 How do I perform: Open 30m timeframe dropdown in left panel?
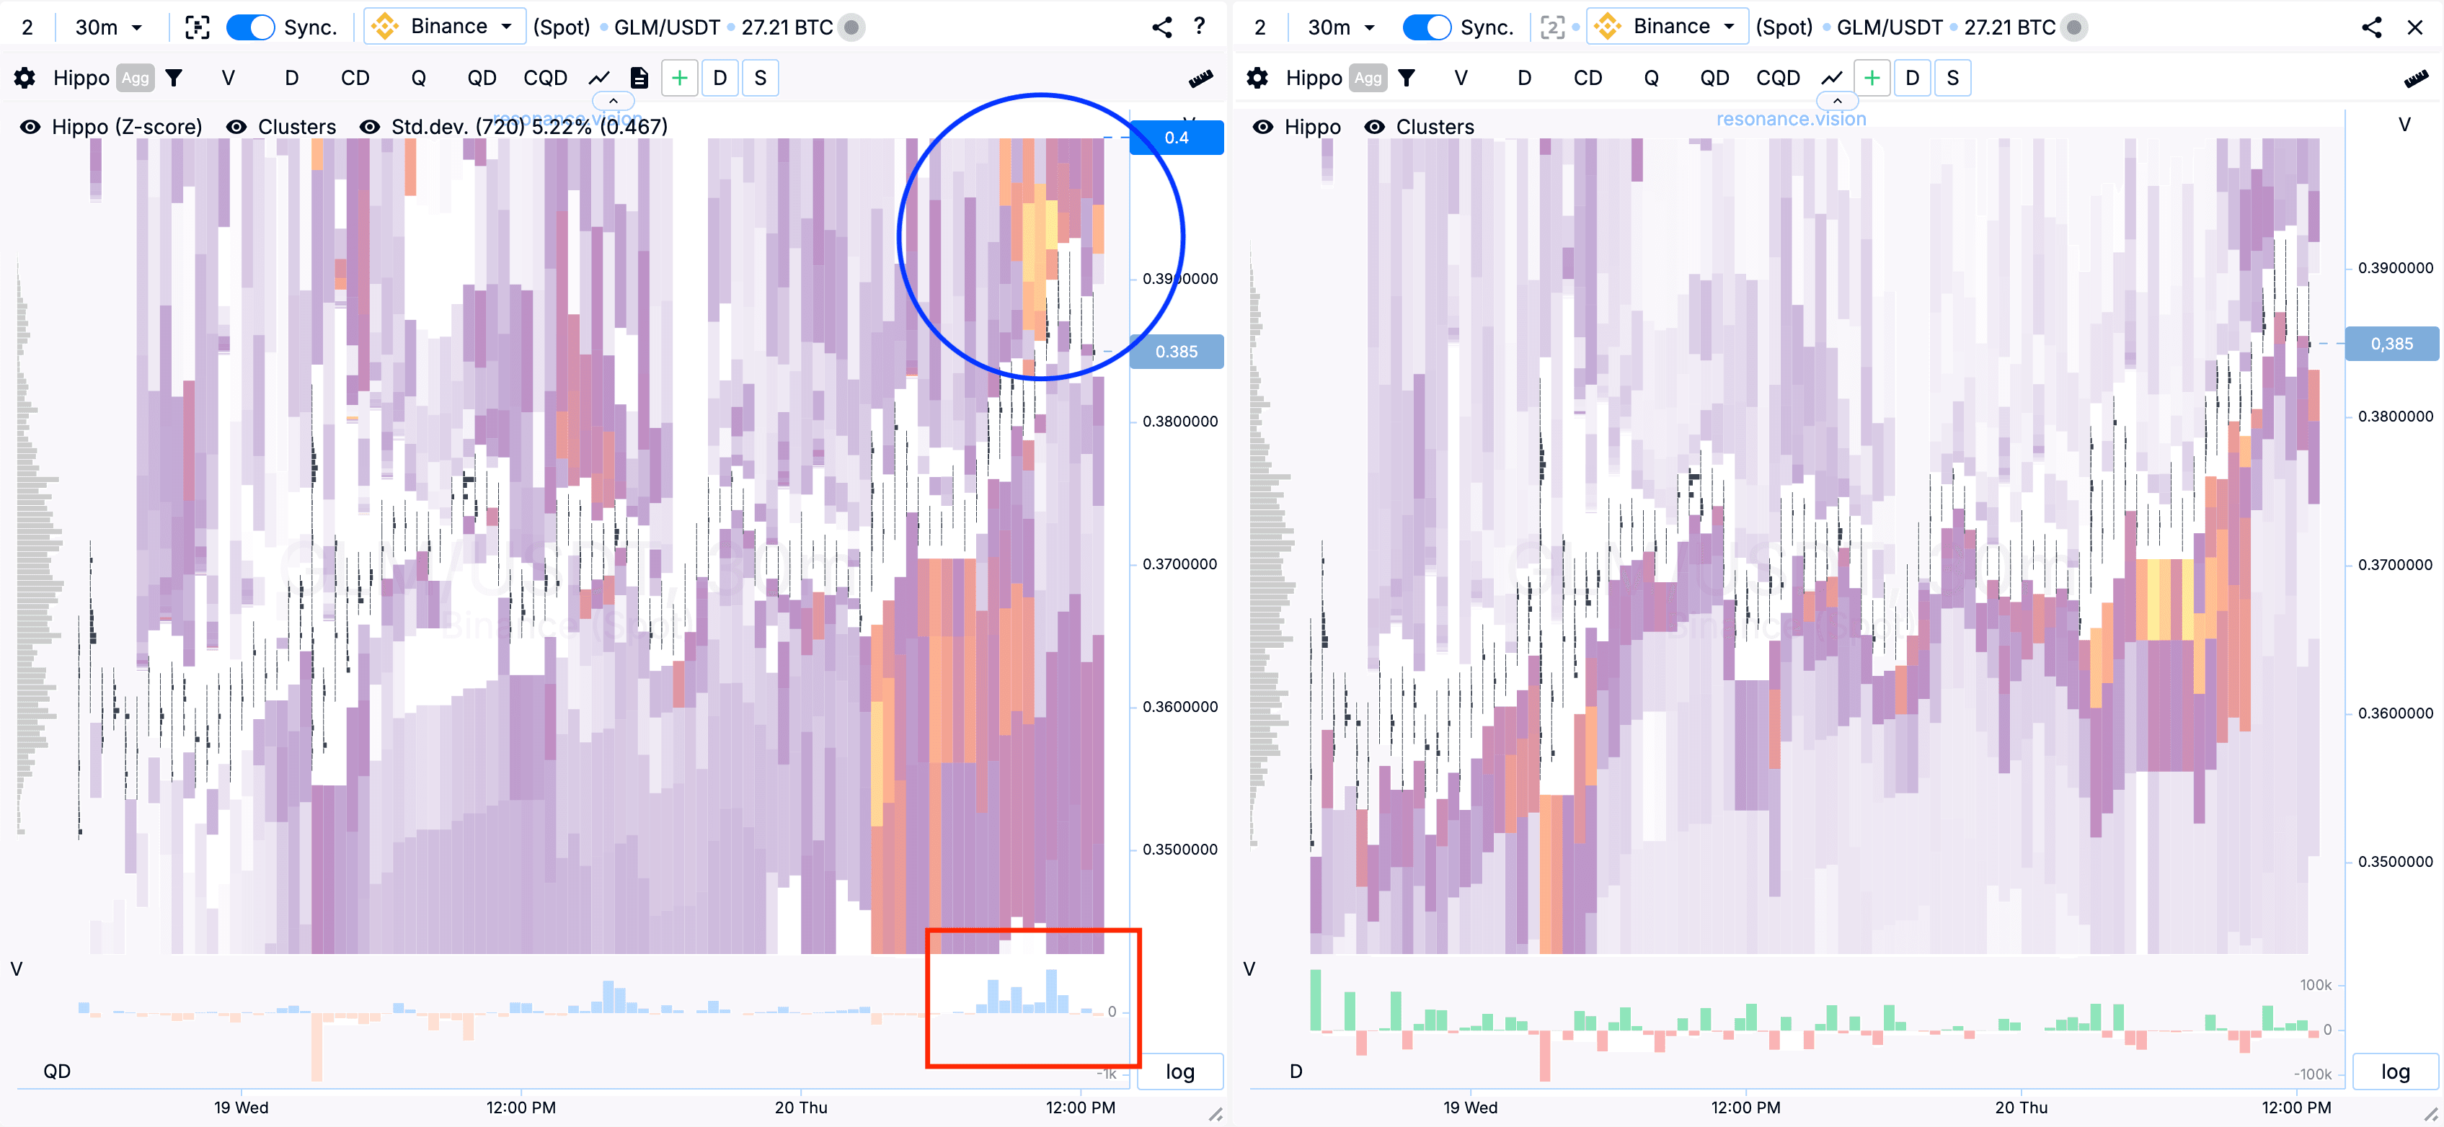(x=108, y=27)
